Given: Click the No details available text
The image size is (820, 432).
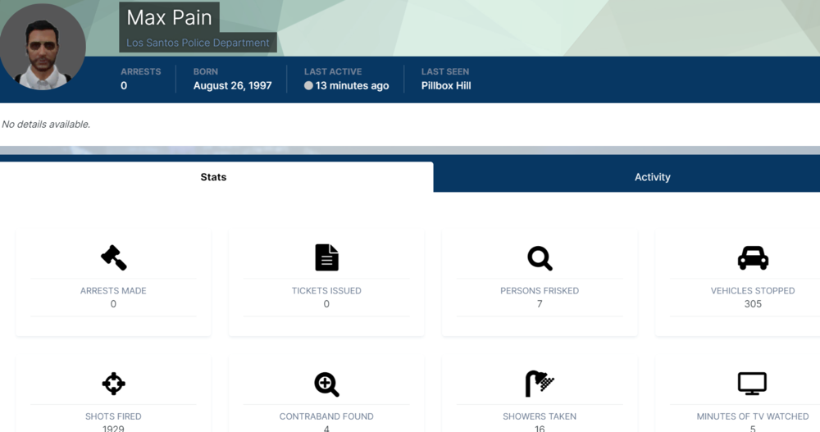Looking at the screenshot, I should click(x=46, y=125).
